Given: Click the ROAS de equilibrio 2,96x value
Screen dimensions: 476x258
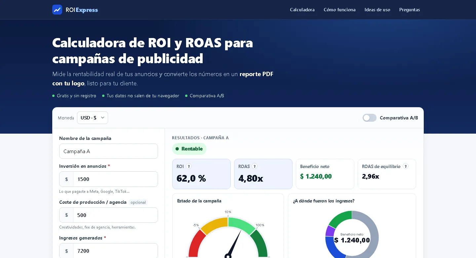Looking at the screenshot, I should point(371,176).
